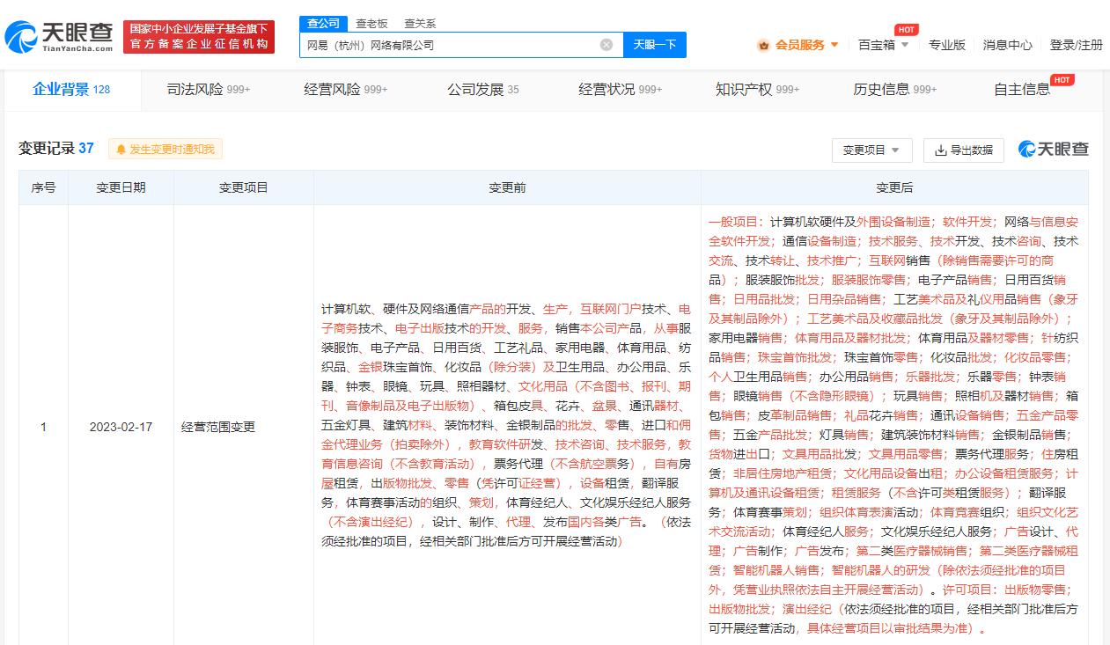
Task: Open the 变更项目 filter dropdown
Action: [871, 150]
